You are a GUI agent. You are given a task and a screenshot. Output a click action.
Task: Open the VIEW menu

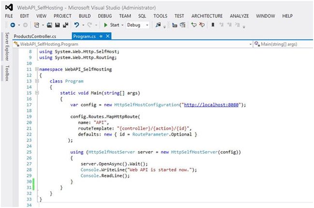(41, 16)
